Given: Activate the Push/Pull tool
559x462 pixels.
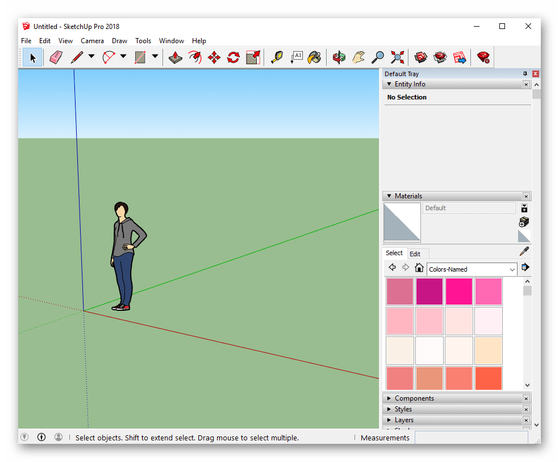Looking at the screenshot, I should 176,57.
